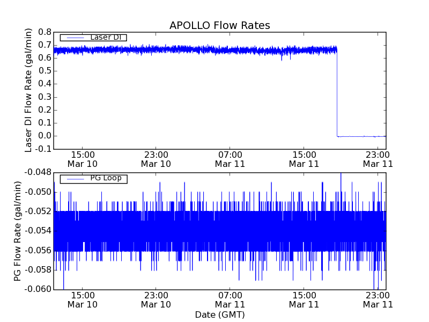Click the 'Laser DI Flow Rate (gal/min)' axis label
The height and width of the screenshot is (322, 429).
coord(28,90)
